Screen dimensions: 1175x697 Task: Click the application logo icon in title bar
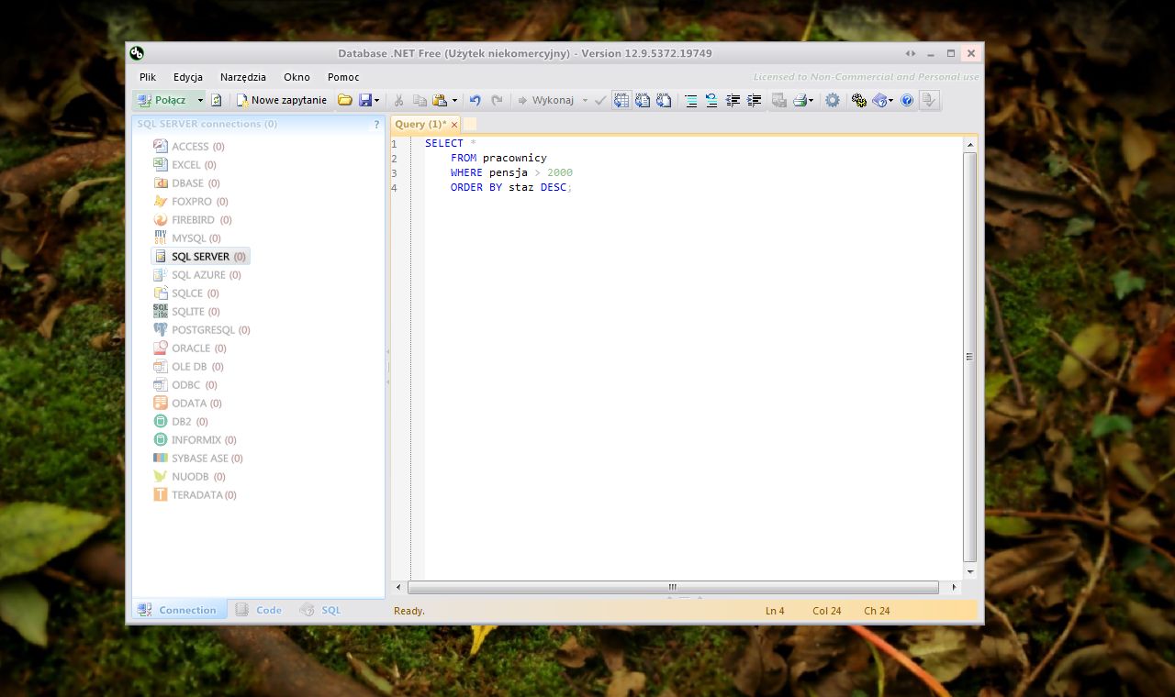coord(137,53)
